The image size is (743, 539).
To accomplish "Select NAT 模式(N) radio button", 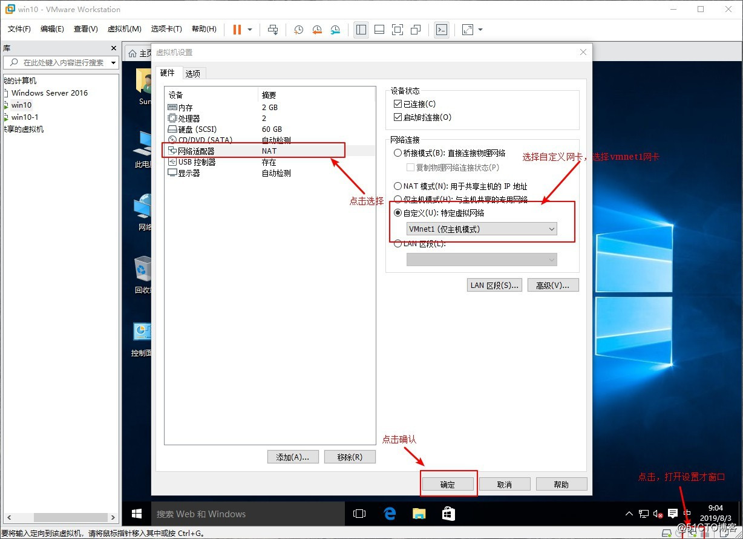I will coord(398,186).
